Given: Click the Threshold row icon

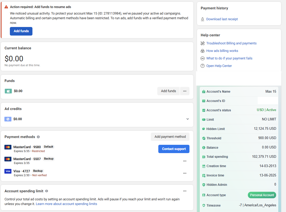Looking at the screenshot, I should 204,138.
